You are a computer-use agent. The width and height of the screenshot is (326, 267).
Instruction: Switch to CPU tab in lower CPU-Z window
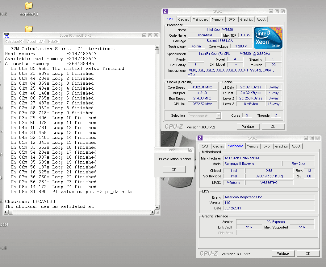click(x=205, y=146)
